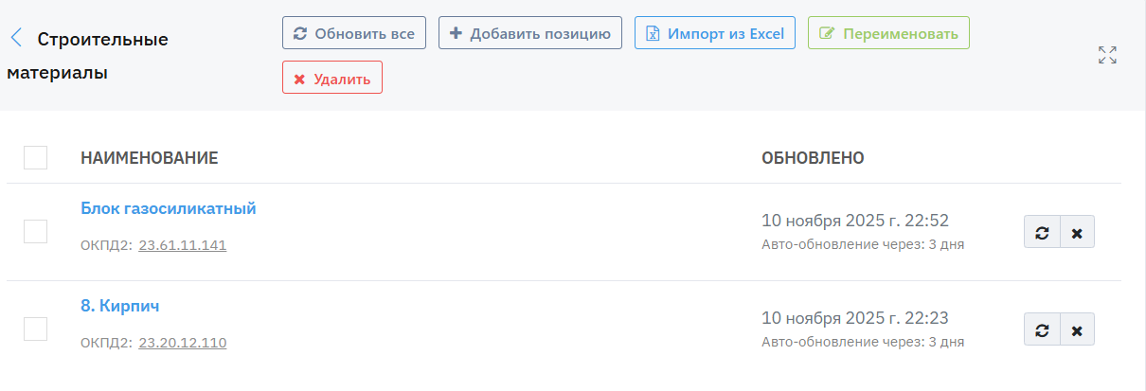Remove the 8. Кирпич row
Image resolution: width=1146 pixels, height=391 pixels.
point(1077,329)
